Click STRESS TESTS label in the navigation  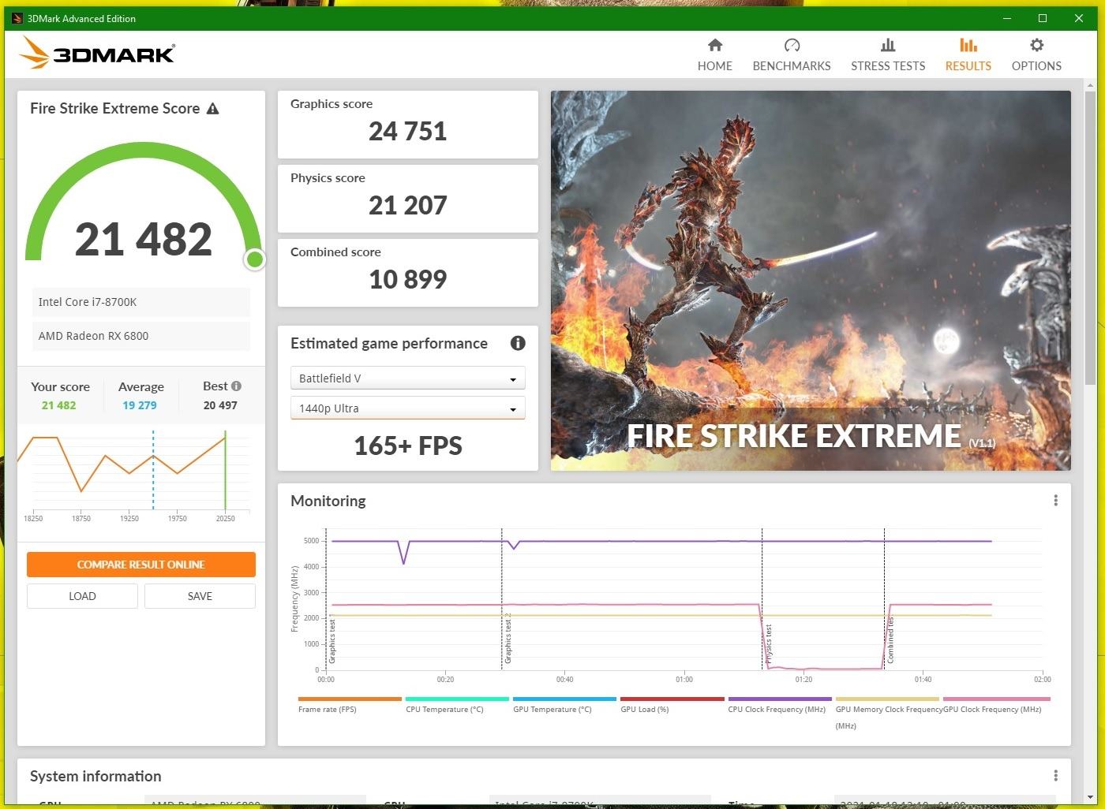click(x=888, y=66)
